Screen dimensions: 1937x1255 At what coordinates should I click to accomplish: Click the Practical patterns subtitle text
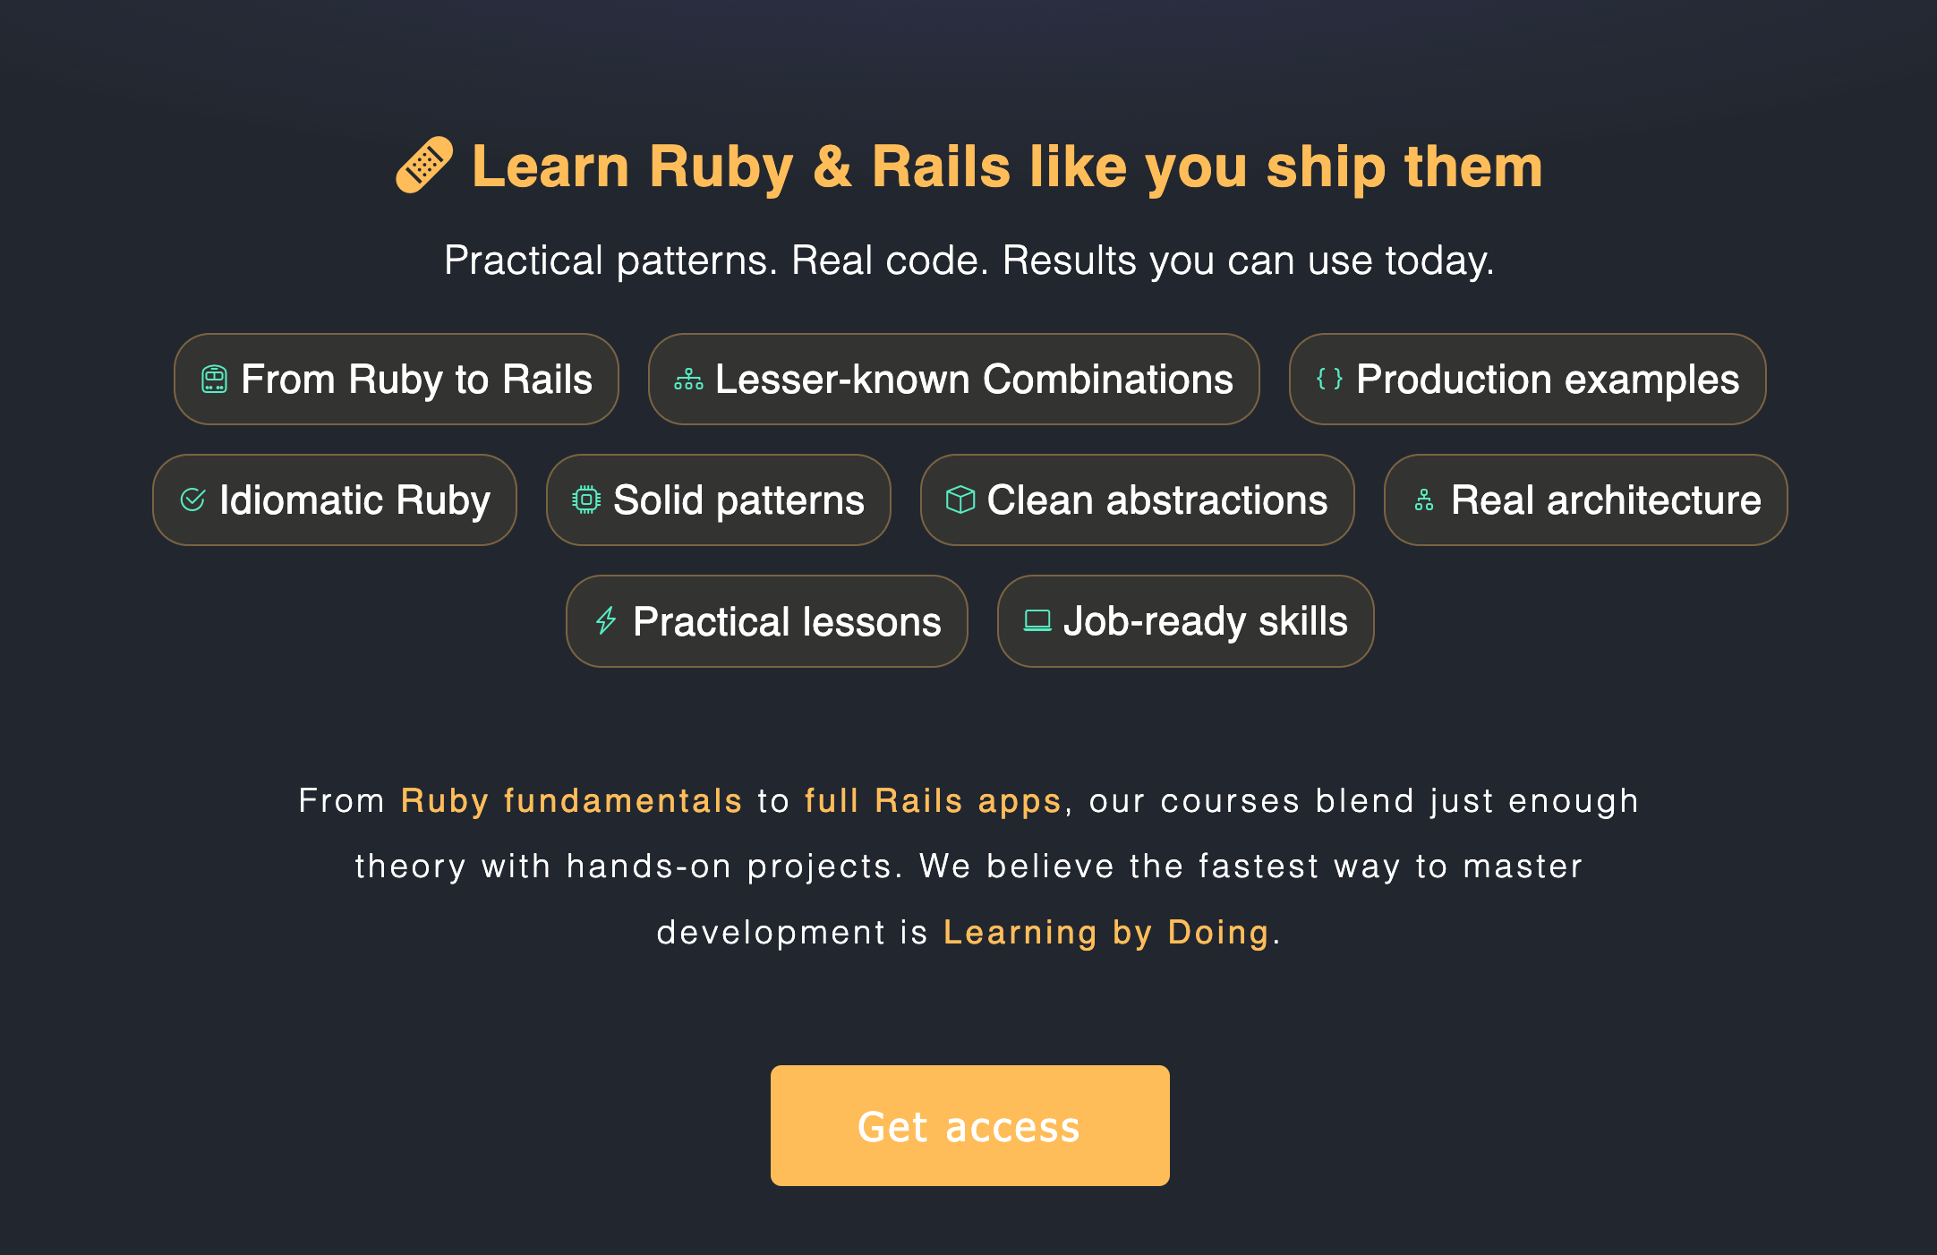[968, 260]
